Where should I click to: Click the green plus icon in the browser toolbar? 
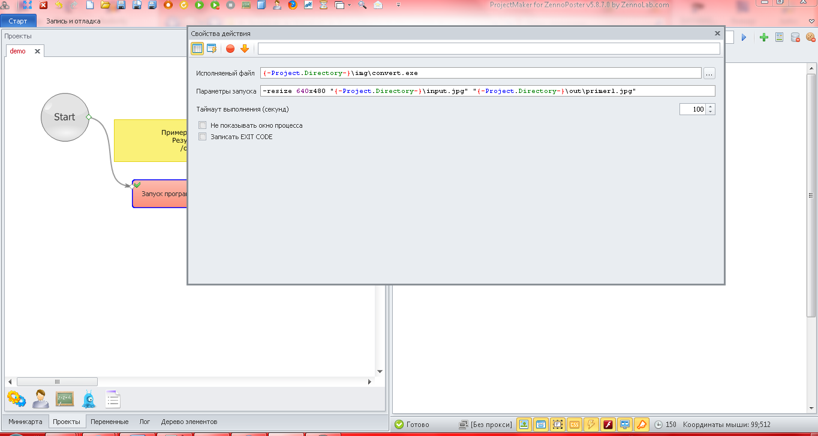pos(764,37)
